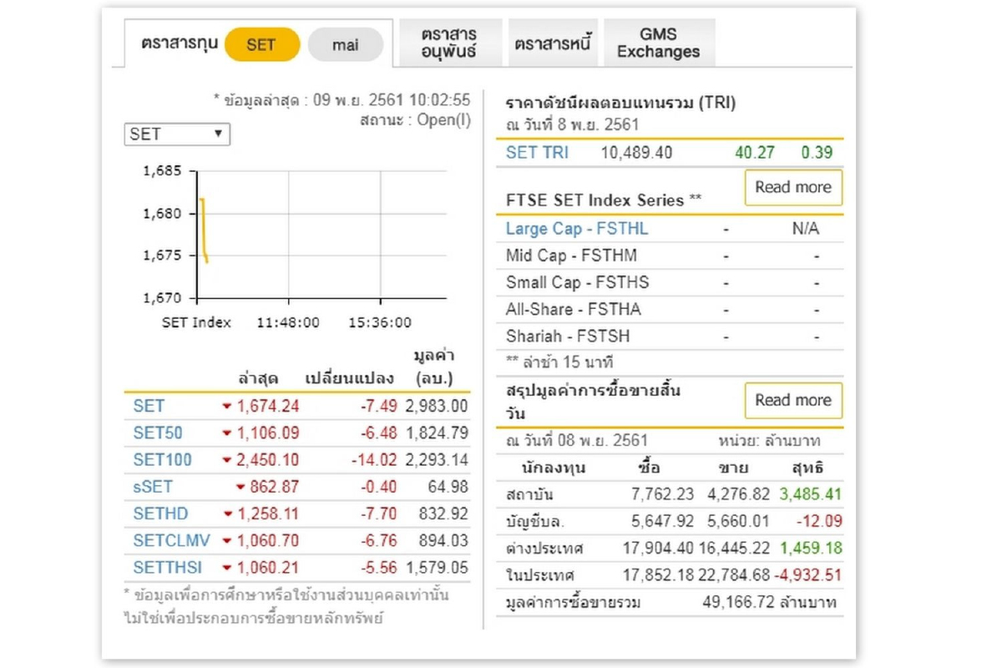Open the sSET index link
The width and height of the screenshot is (1002, 668).
pyautogui.click(x=153, y=487)
